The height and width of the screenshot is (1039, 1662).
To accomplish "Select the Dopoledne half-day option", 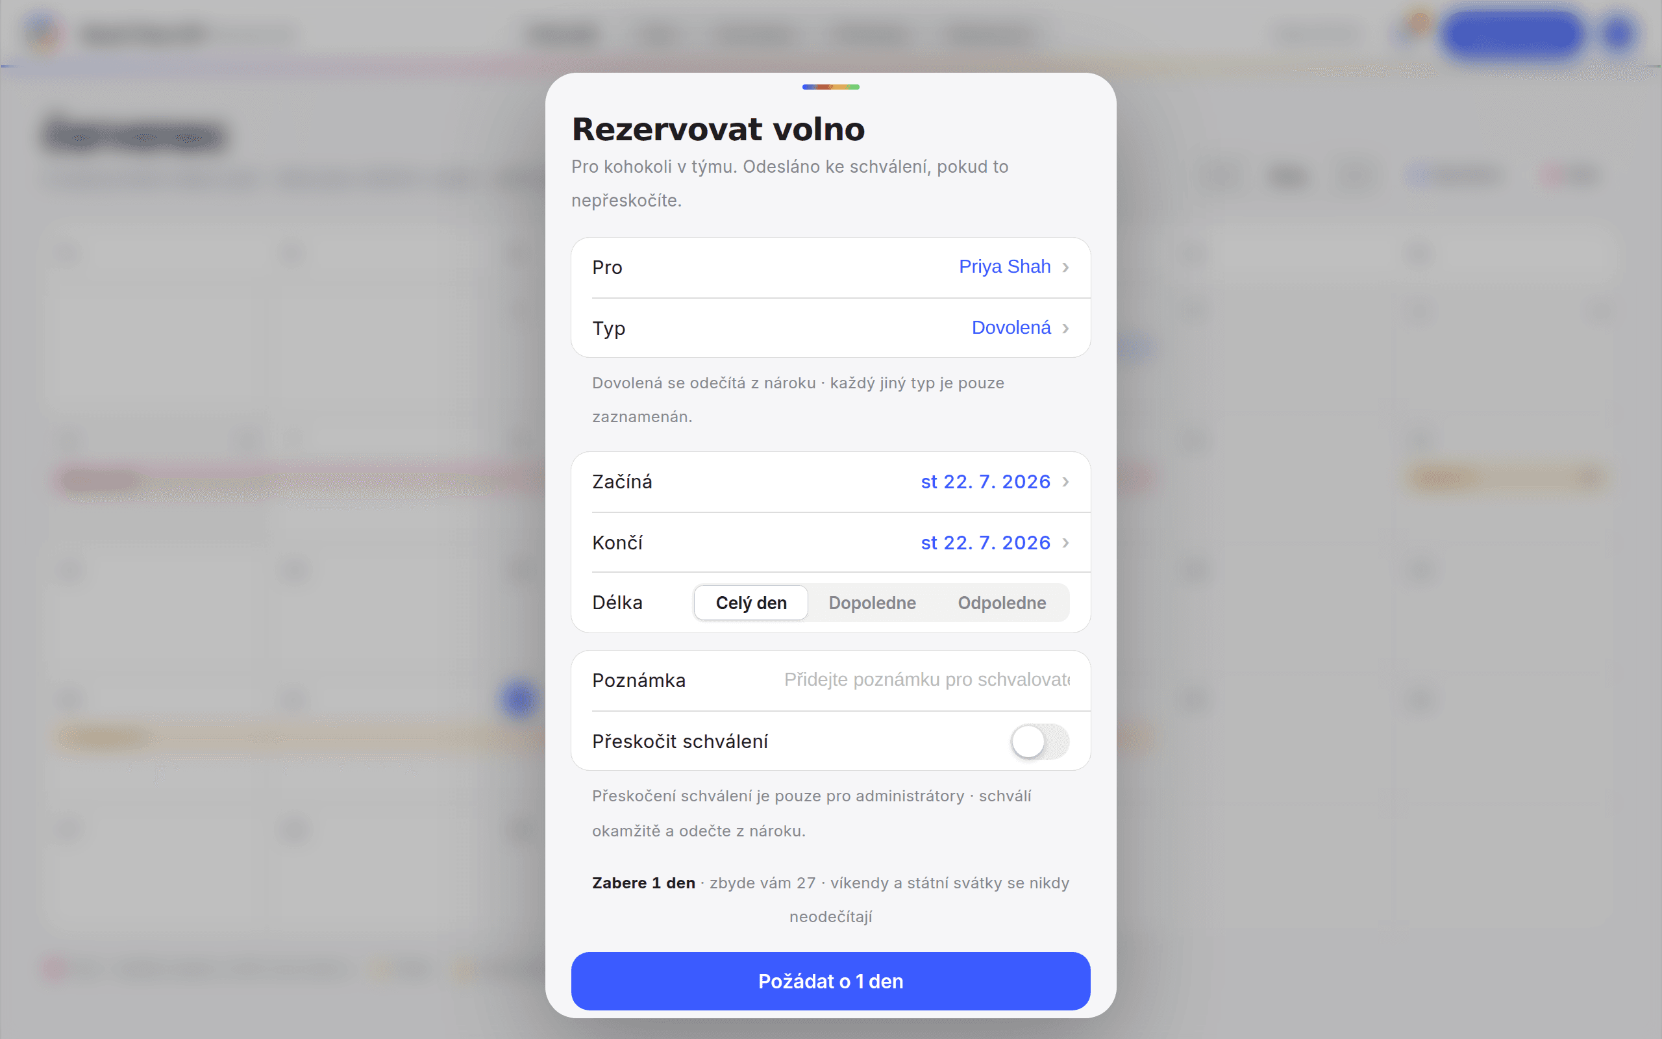I will pos(872,603).
